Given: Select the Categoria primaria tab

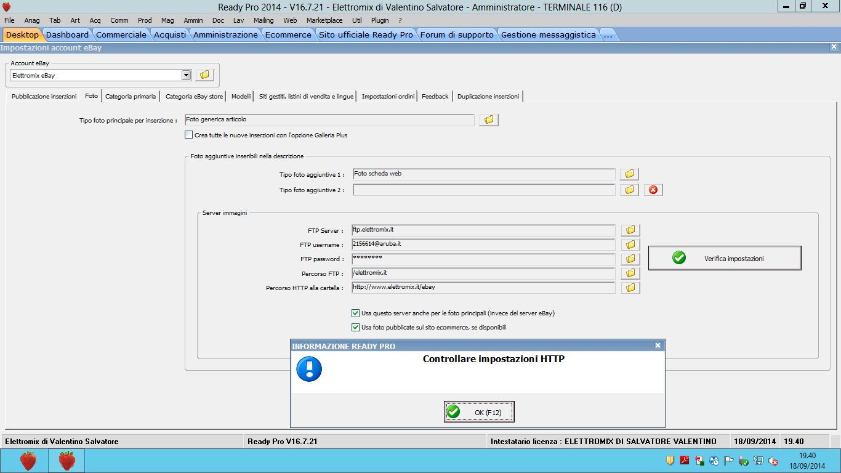Looking at the screenshot, I should point(131,96).
